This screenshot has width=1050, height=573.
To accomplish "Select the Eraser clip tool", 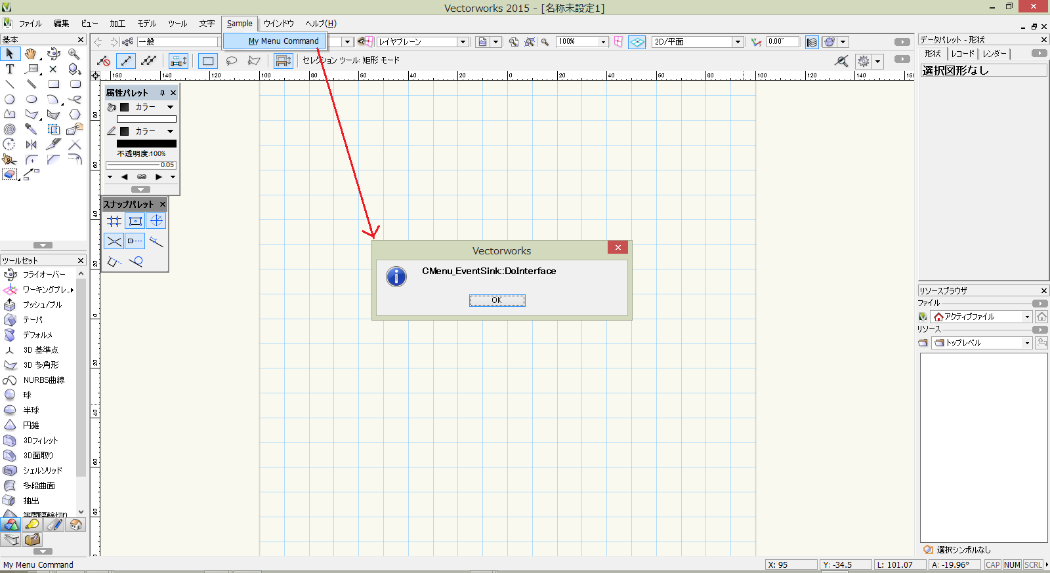I will point(10,174).
